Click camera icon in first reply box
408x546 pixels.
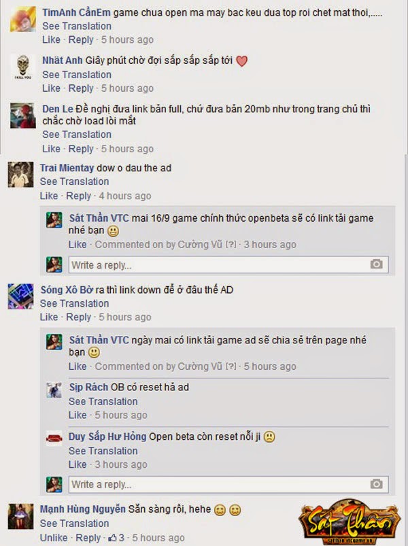coord(376,265)
